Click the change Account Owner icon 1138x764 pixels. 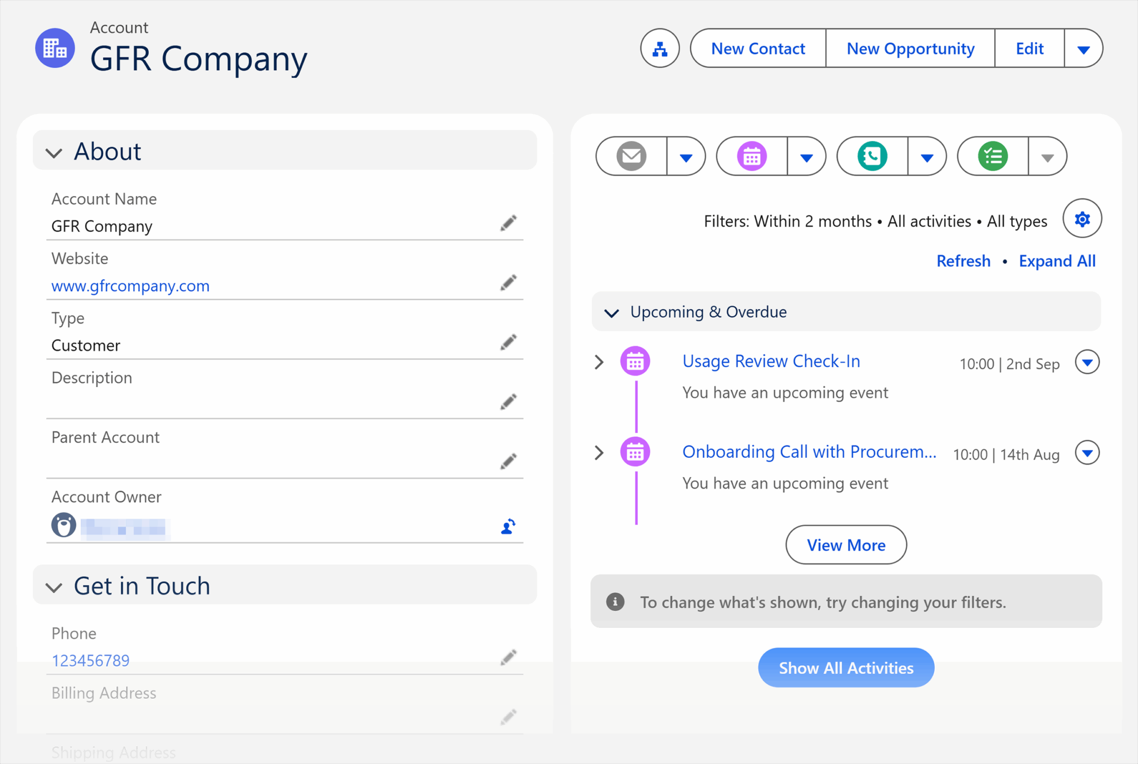point(508,527)
